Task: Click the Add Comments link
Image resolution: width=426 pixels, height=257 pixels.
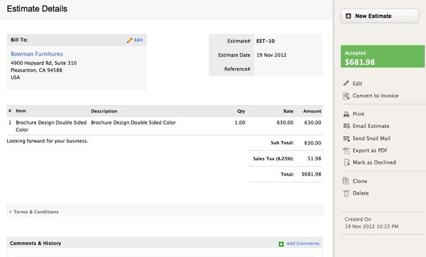Action: point(302,244)
